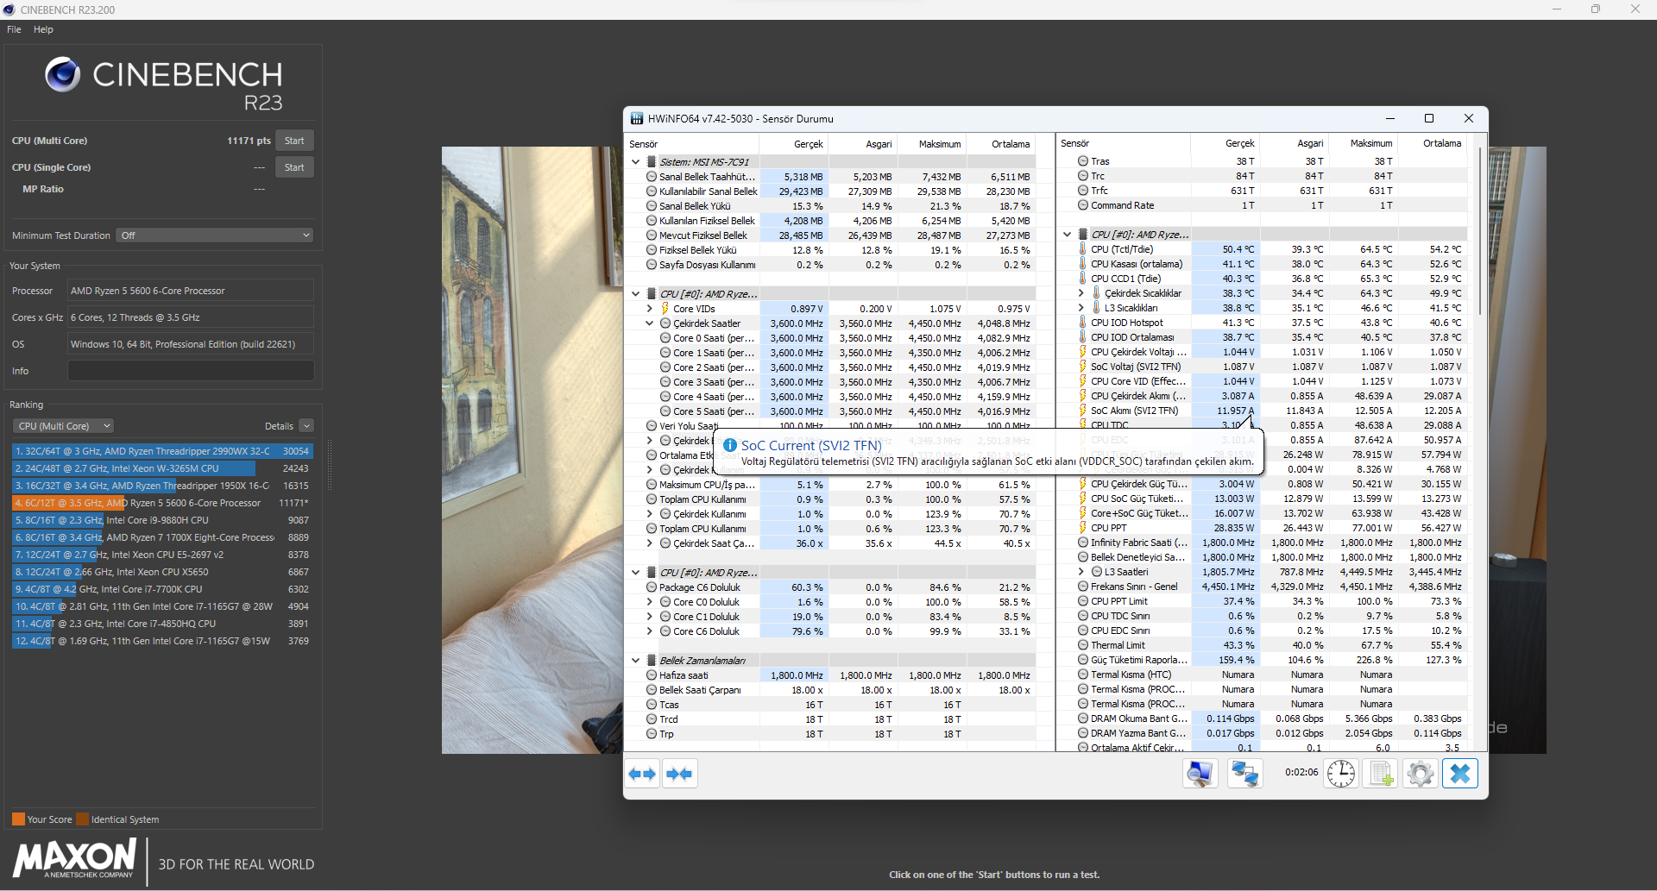Click the Your Score orange color swatch
The image size is (1657, 891).
point(18,819)
